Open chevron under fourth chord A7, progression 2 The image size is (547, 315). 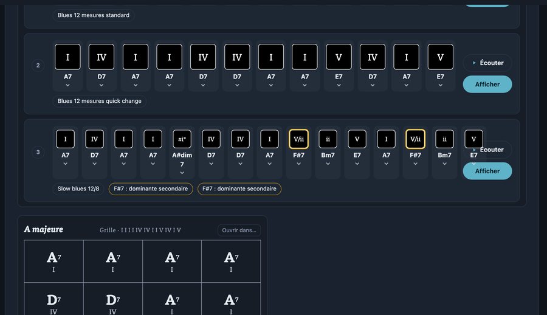(x=169, y=85)
